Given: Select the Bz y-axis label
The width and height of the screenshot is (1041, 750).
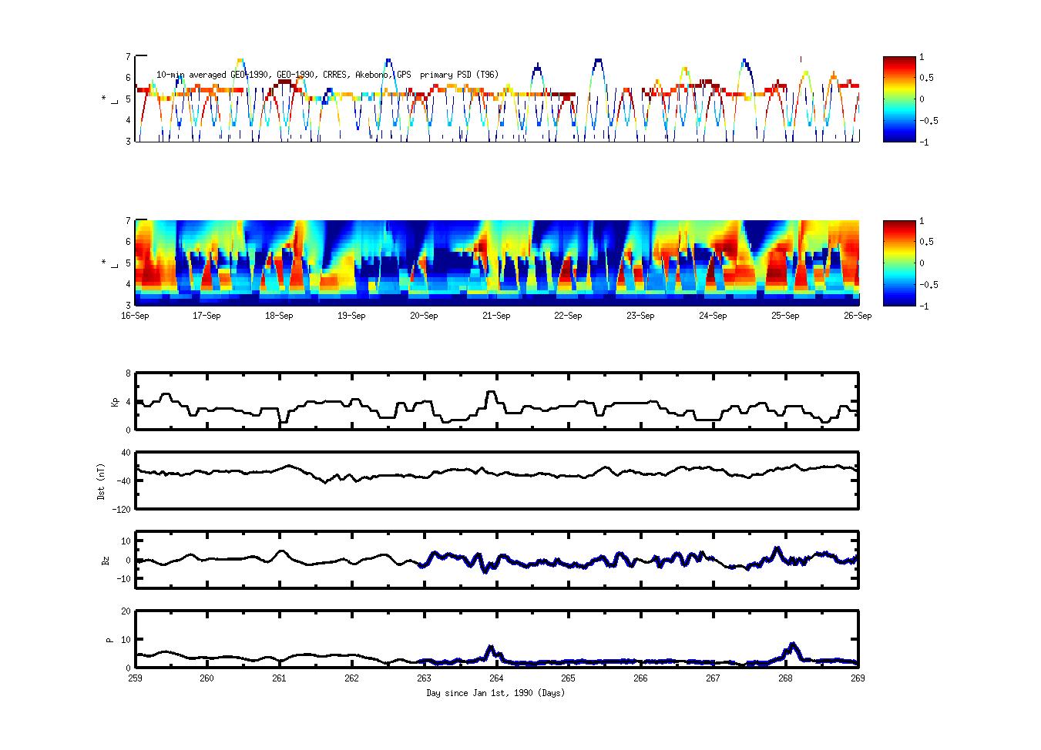Looking at the screenshot, I should (106, 560).
